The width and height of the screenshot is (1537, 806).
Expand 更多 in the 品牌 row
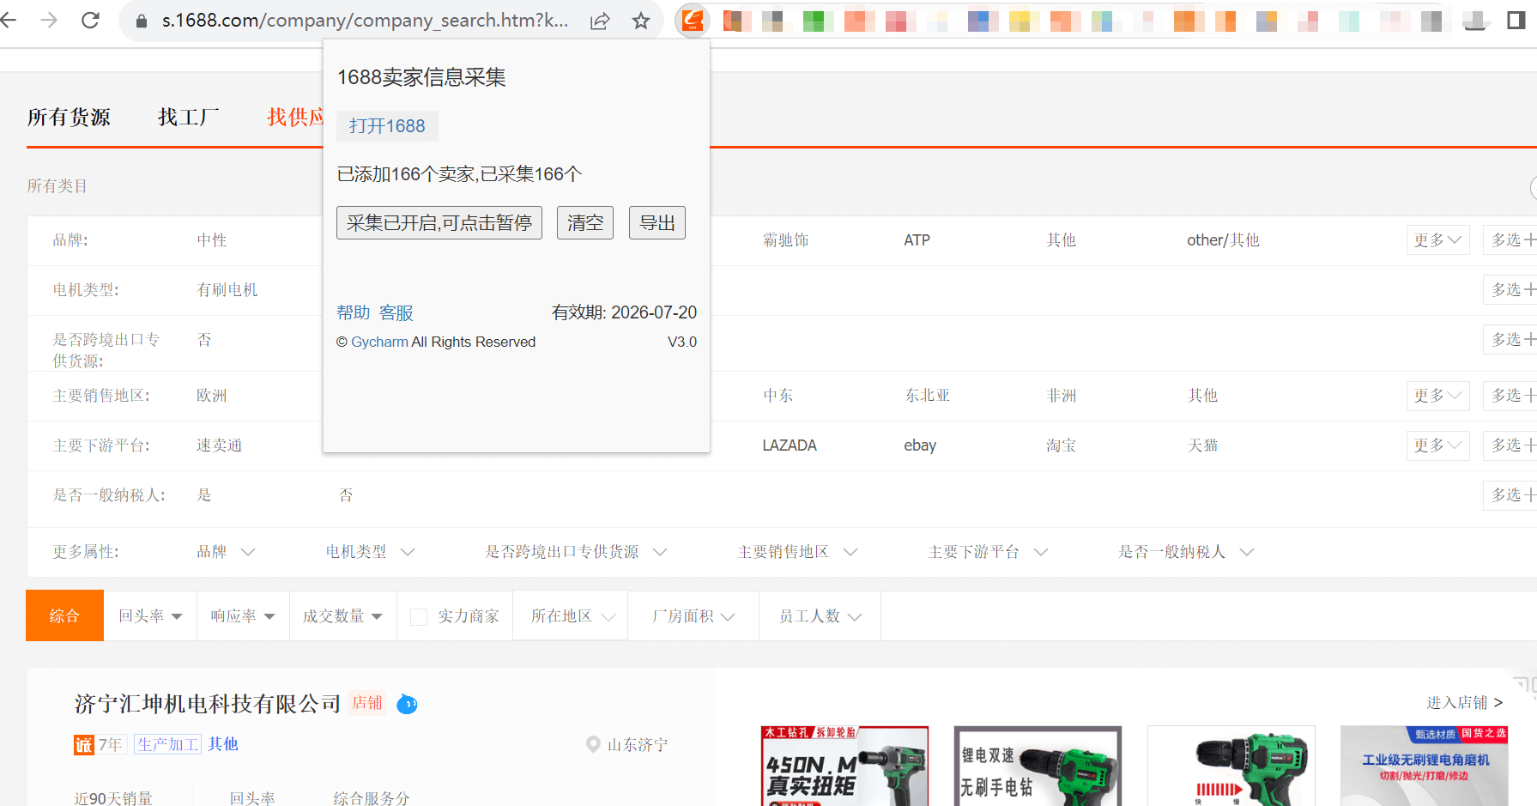(x=1437, y=240)
